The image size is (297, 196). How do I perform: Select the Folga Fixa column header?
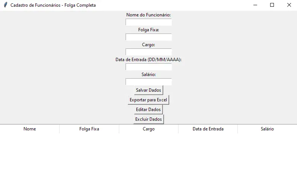[89, 129]
